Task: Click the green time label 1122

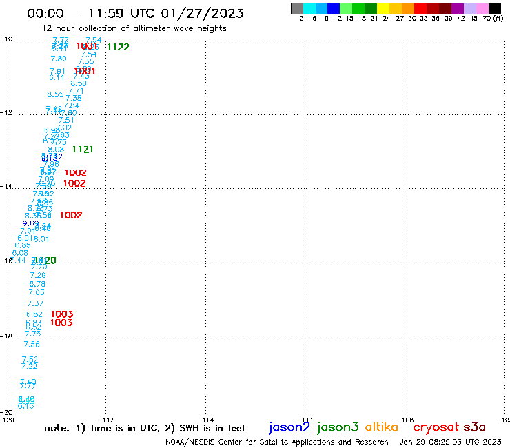Action: (x=119, y=47)
